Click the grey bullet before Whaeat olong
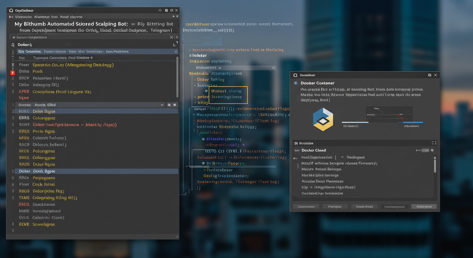The width and height of the screenshot is (473, 258). point(206,91)
